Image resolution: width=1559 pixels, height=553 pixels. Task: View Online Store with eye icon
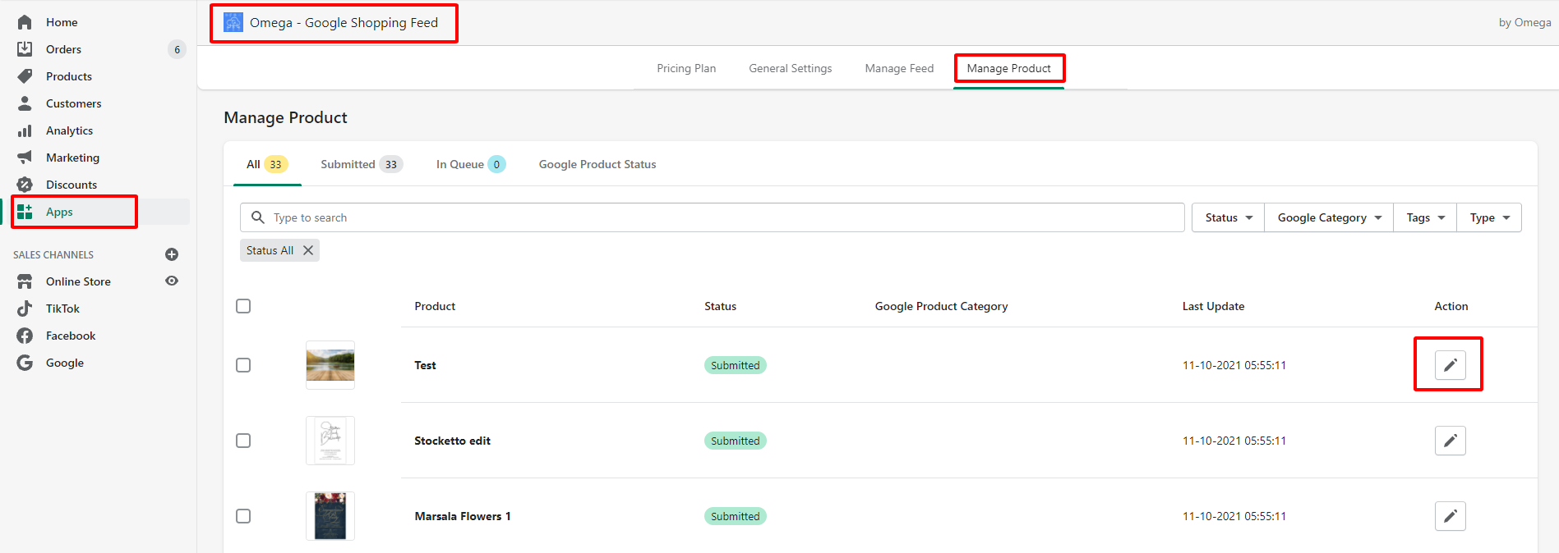pos(172,281)
